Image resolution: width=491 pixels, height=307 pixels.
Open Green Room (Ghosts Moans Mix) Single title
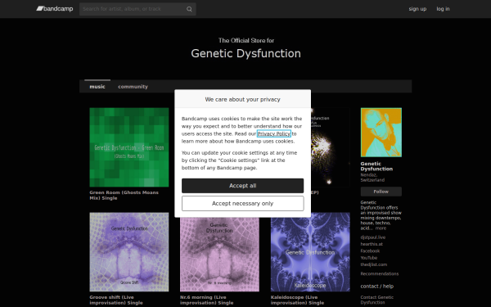point(124,195)
